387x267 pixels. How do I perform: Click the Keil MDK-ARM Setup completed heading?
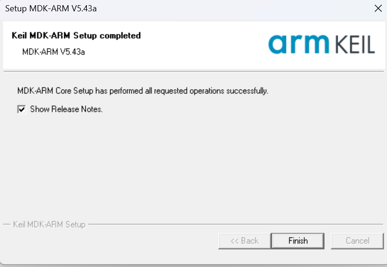point(76,35)
